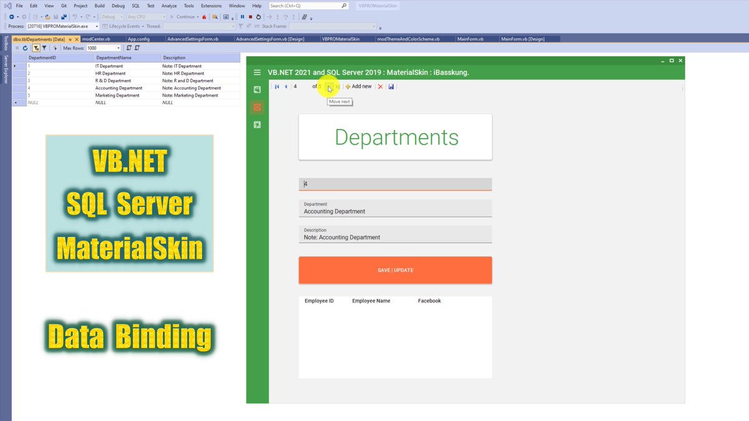The height and width of the screenshot is (421, 749).
Task: Click the blue Save floppy icon in navigator
Action: (391, 87)
